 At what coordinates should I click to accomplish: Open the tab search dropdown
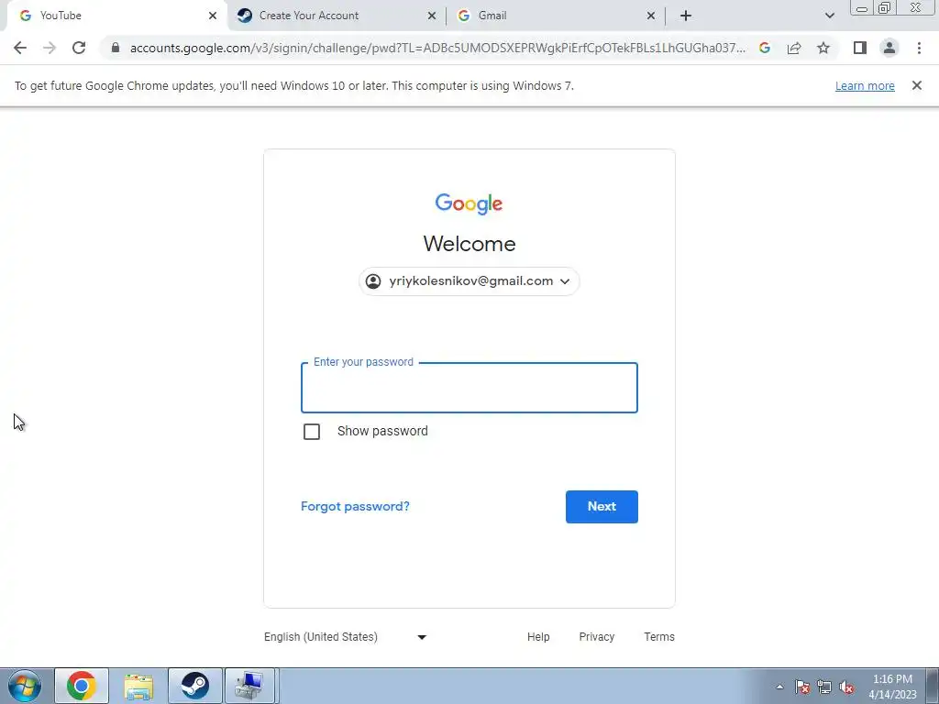(829, 16)
